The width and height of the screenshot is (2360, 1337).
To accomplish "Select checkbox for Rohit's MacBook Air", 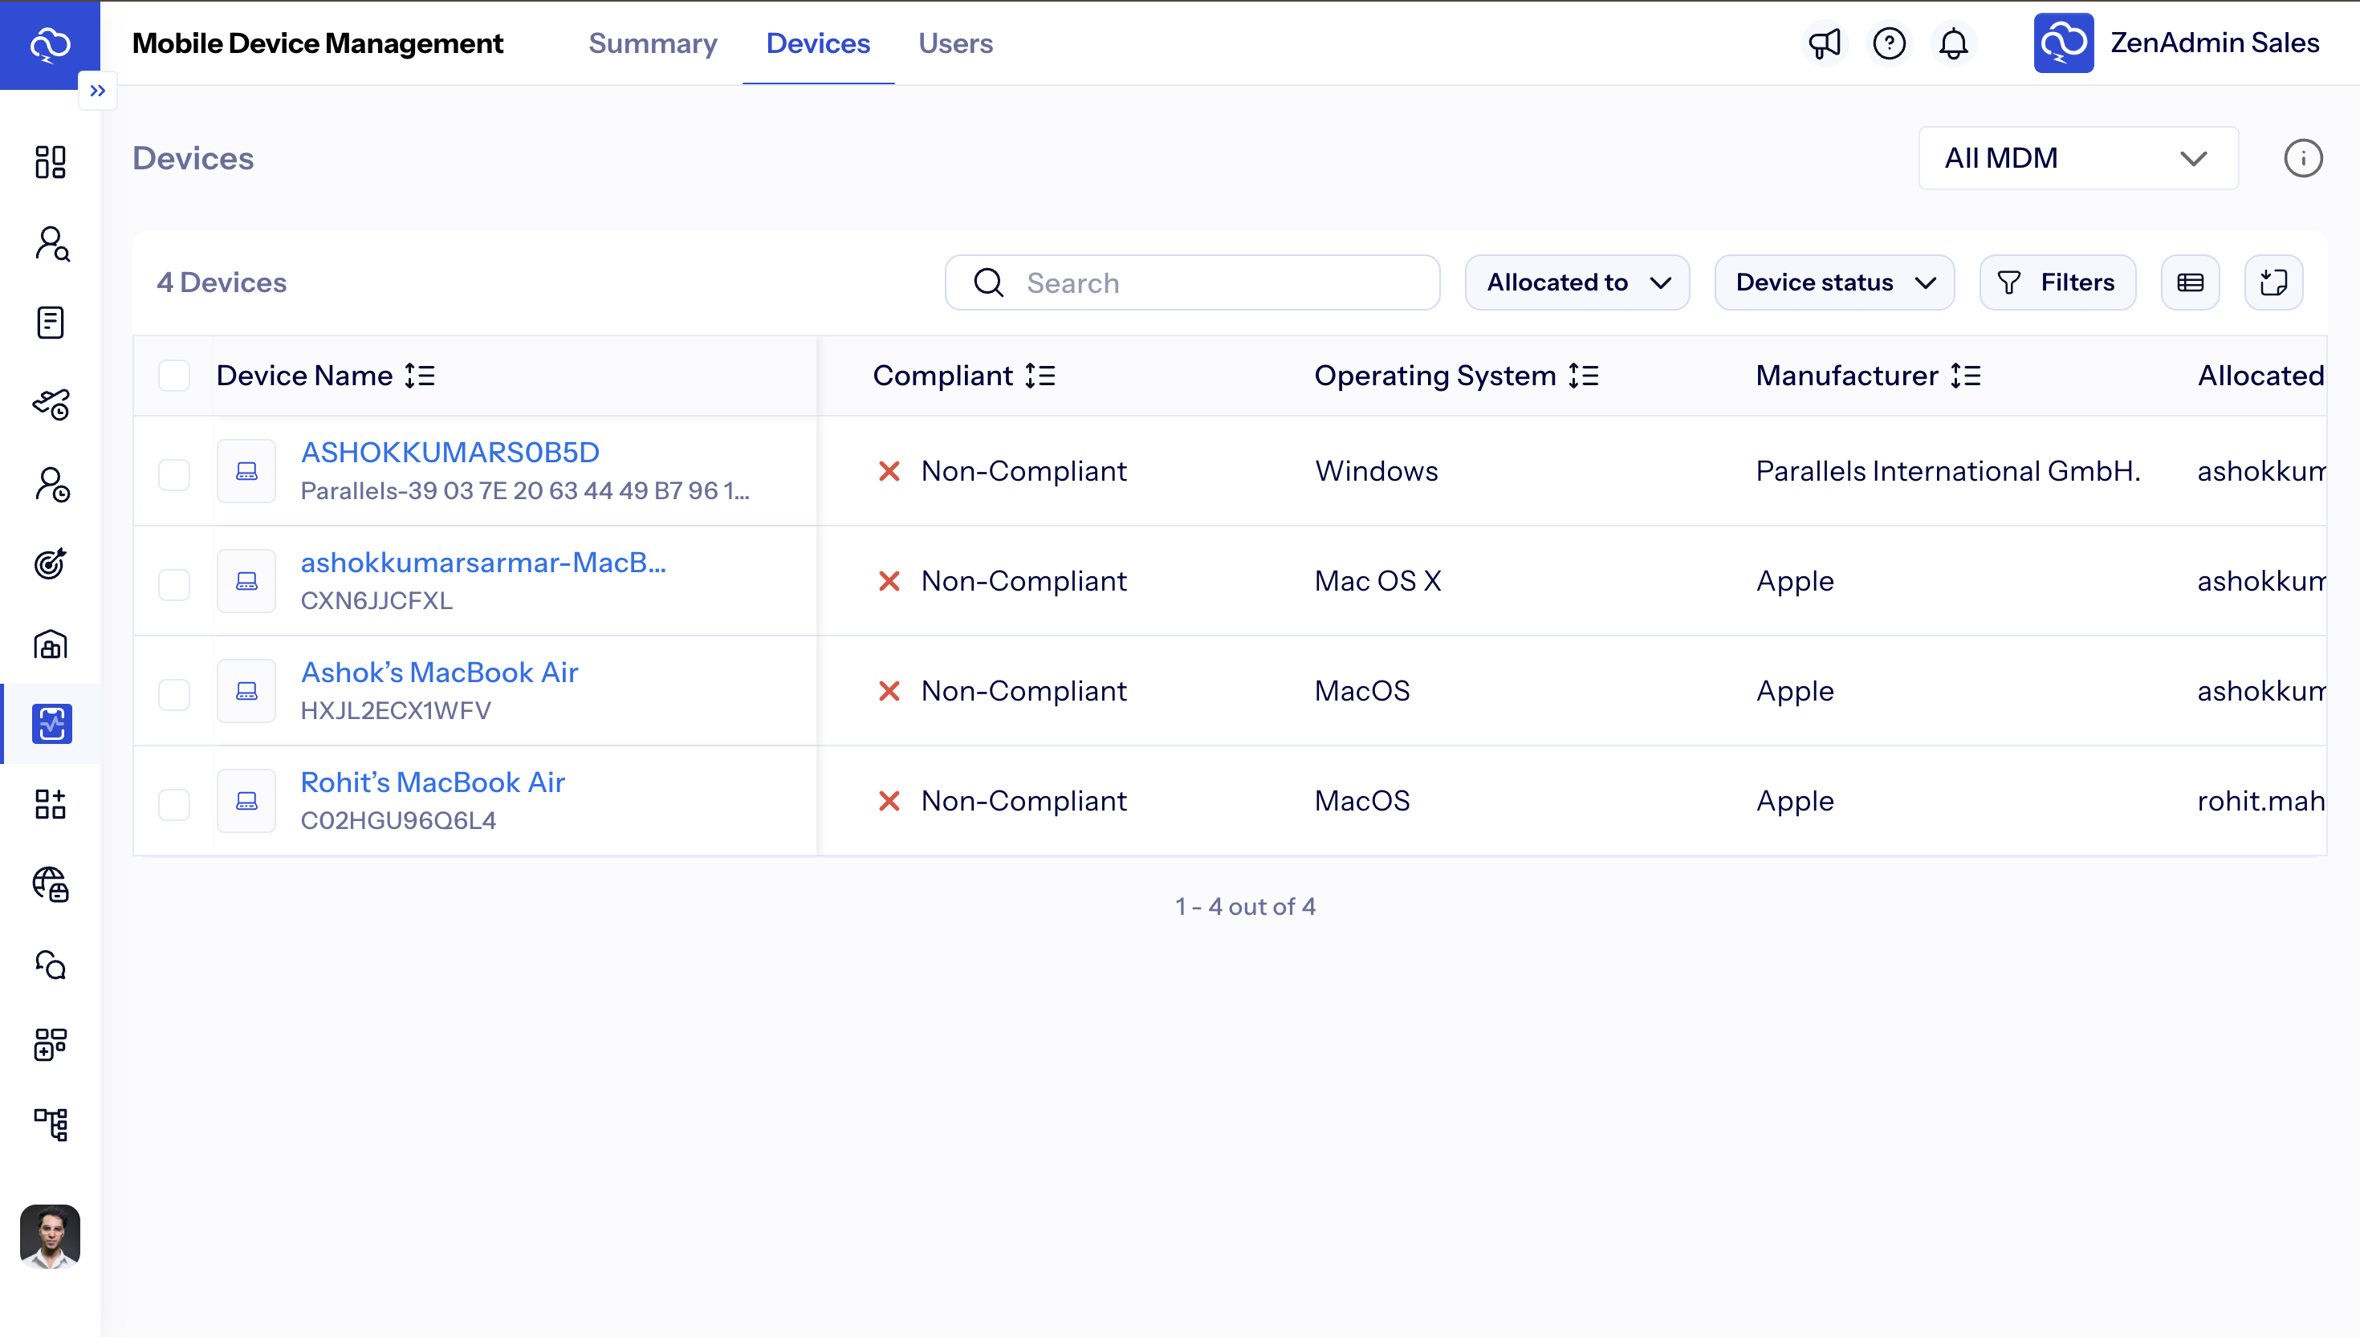I will coord(173,804).
